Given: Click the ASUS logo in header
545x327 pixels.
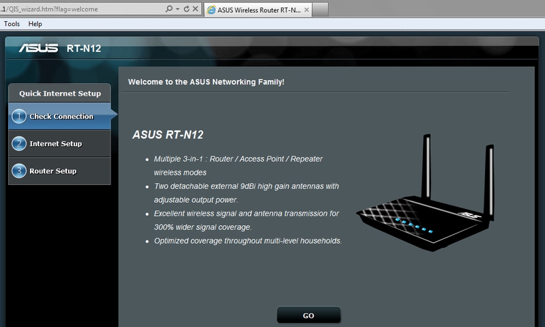Looking at the screenshot, I should point(39,48).
